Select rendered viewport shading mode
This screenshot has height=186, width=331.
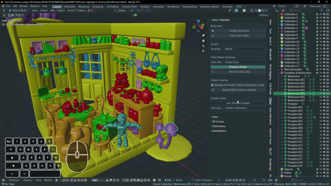266,10
